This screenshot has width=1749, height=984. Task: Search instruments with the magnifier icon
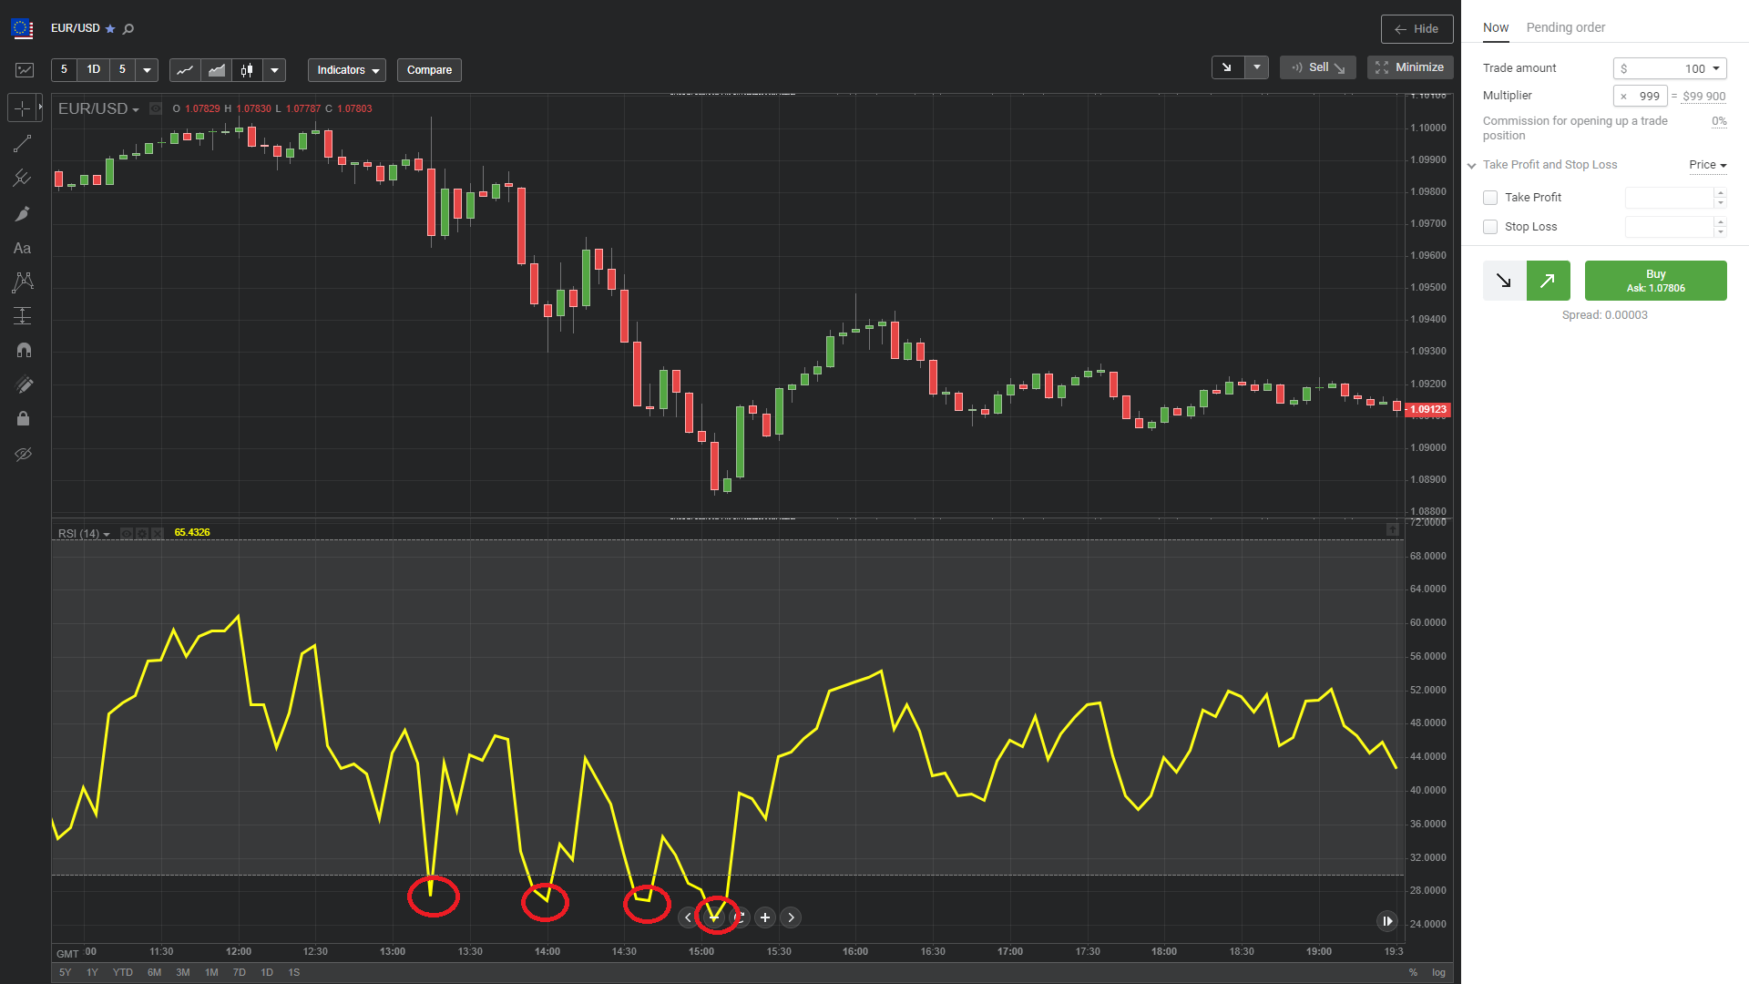coord(128,29)
